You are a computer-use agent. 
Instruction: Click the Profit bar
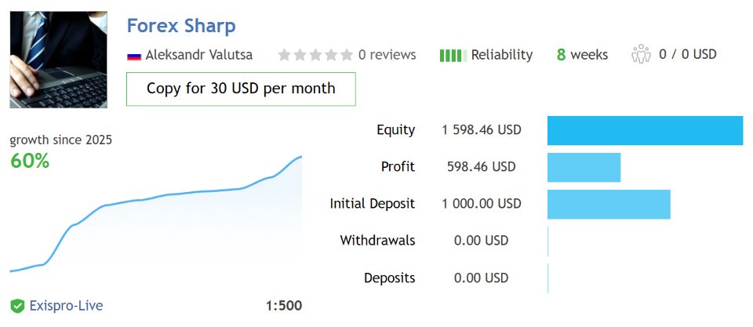click(584, 167)
